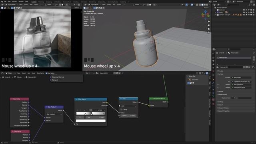The width and height of the screenshot is (256, 144).
Task: Open the Output properties tab
Action: [213, 61]
